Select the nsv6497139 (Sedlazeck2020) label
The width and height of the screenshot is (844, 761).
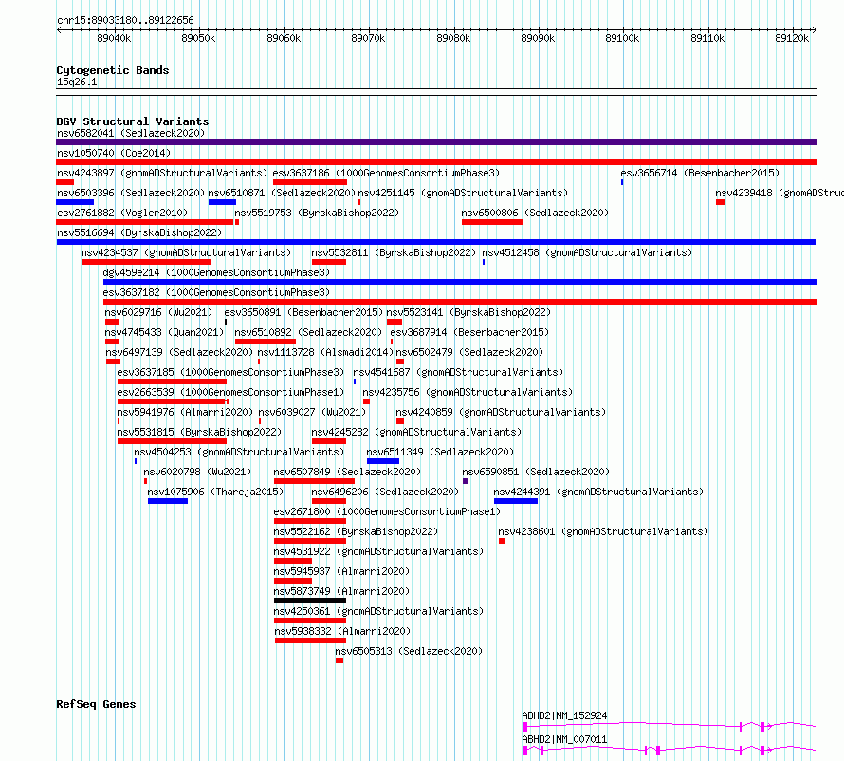click(x=179, y=352)
